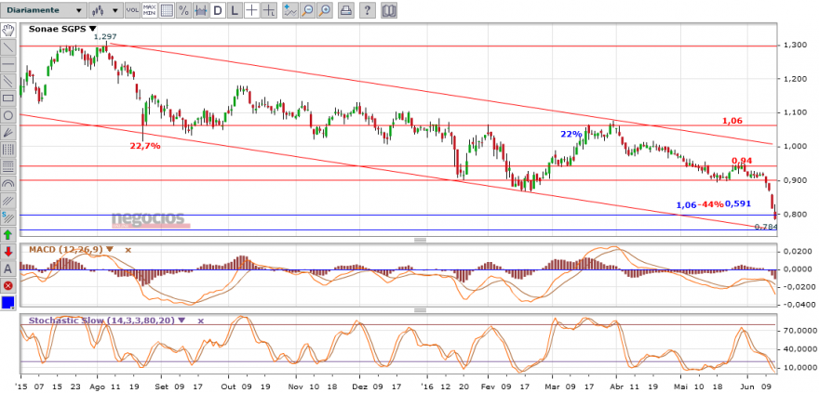Click the blue 22% annotation
Image resolution: width=819 pixels, height=393 pixels.
click(x=571, y=134)
